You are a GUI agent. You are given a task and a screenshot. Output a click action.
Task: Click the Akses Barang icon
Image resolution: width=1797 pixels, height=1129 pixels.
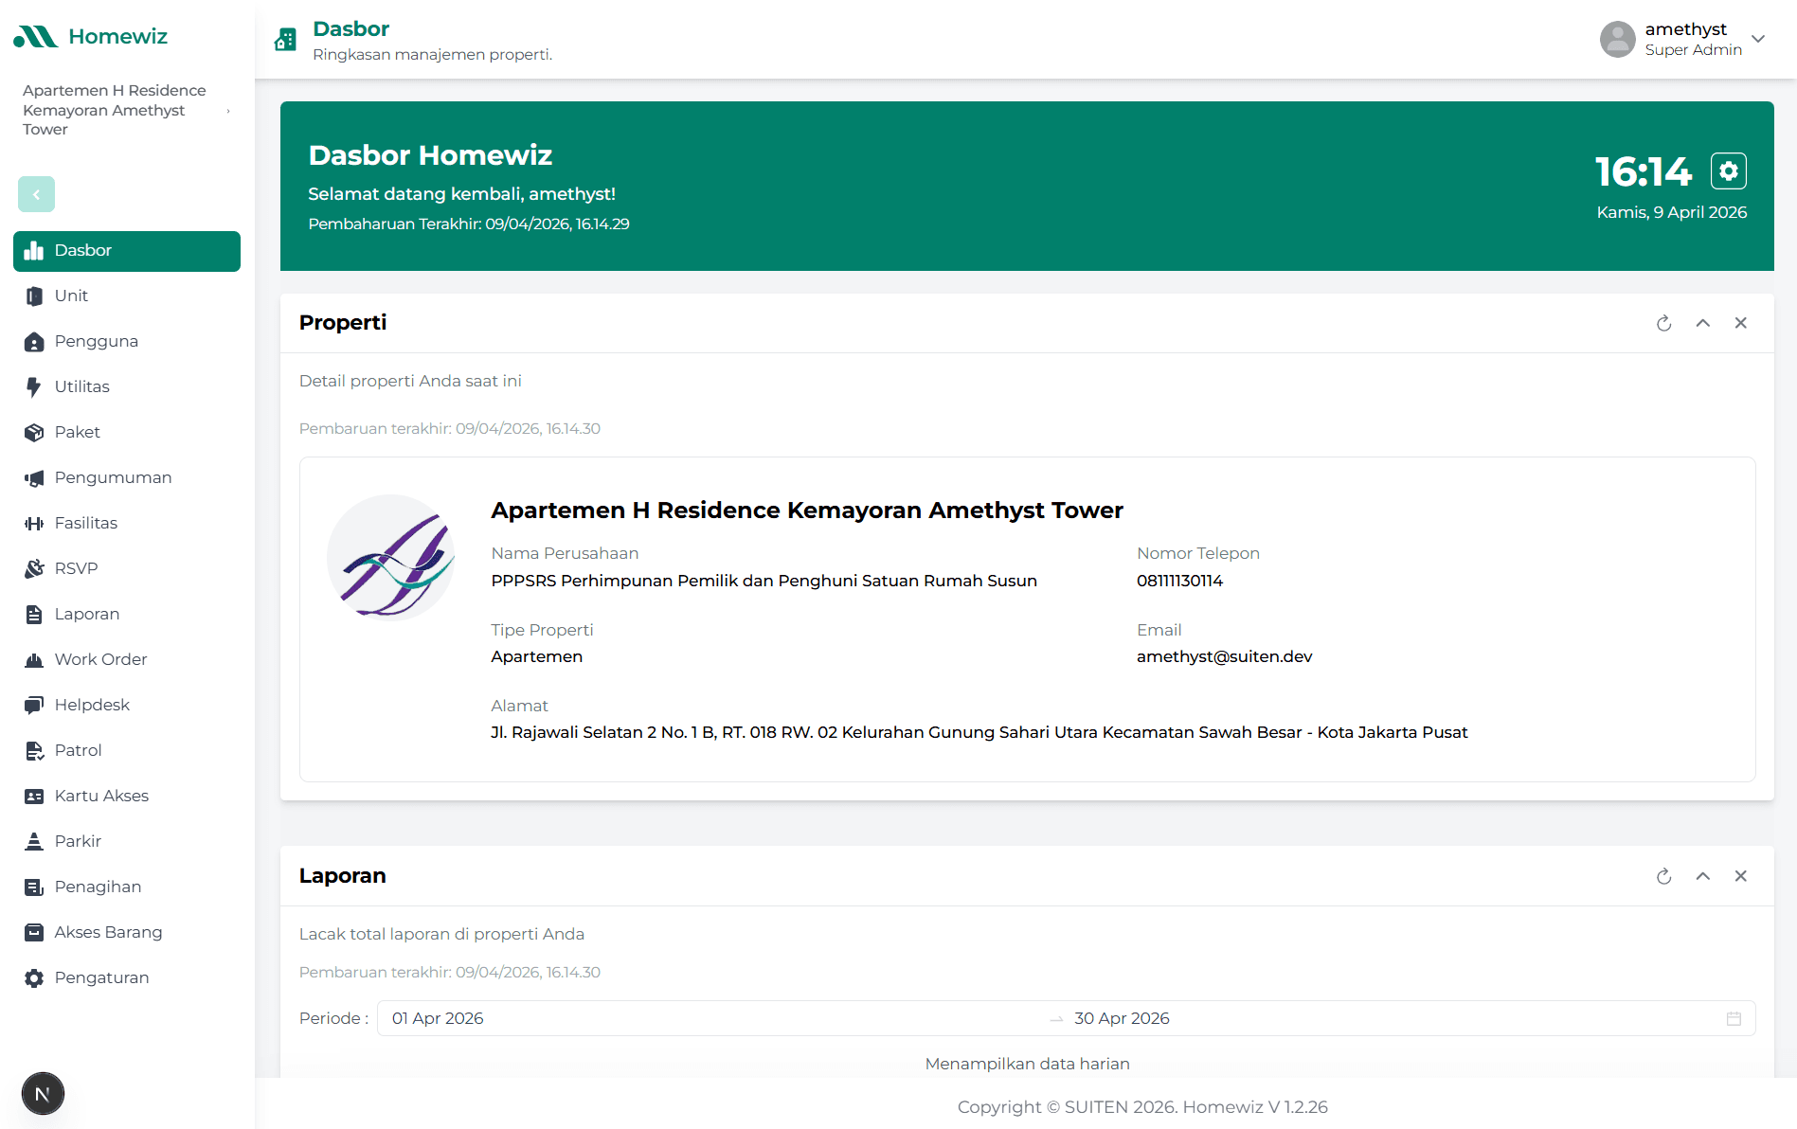pyautogui.click(x=34, y=932)
